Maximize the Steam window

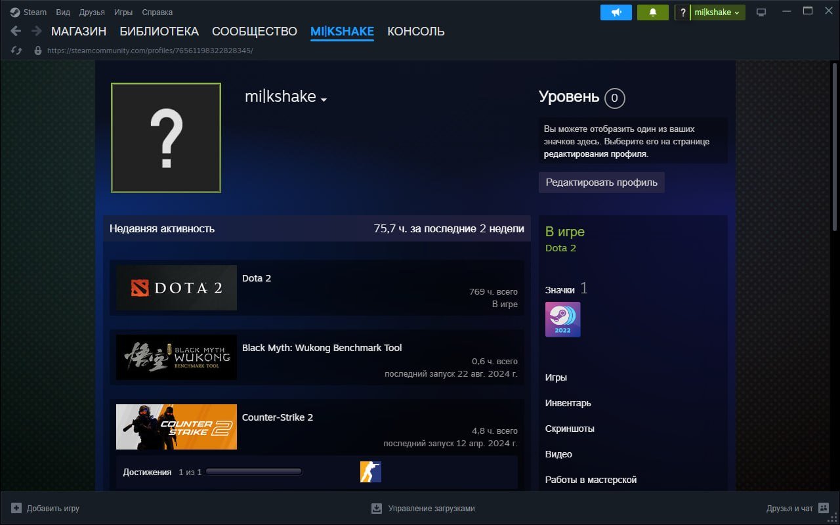[x=808, y=11]
